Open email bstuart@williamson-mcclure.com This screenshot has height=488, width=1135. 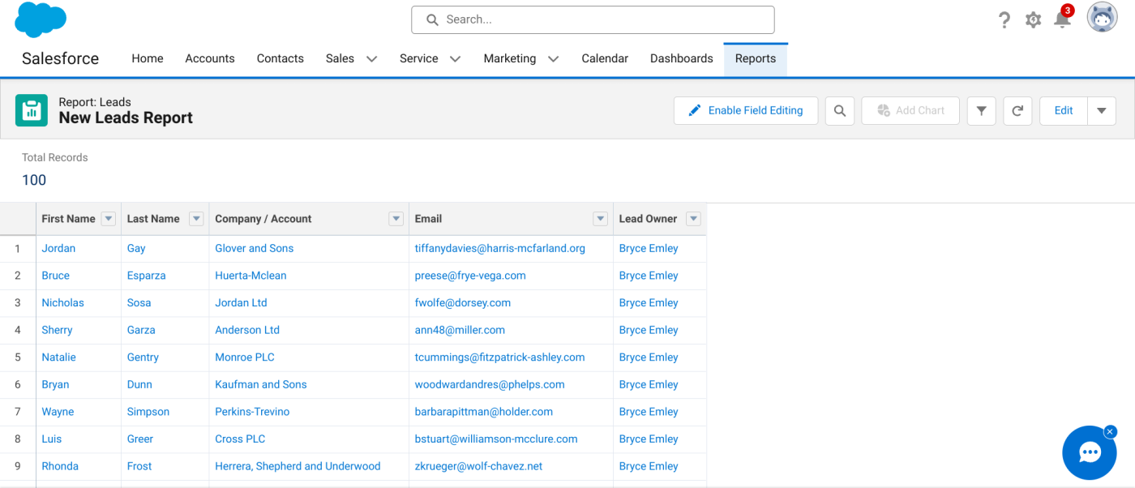(x=496, y=439)
